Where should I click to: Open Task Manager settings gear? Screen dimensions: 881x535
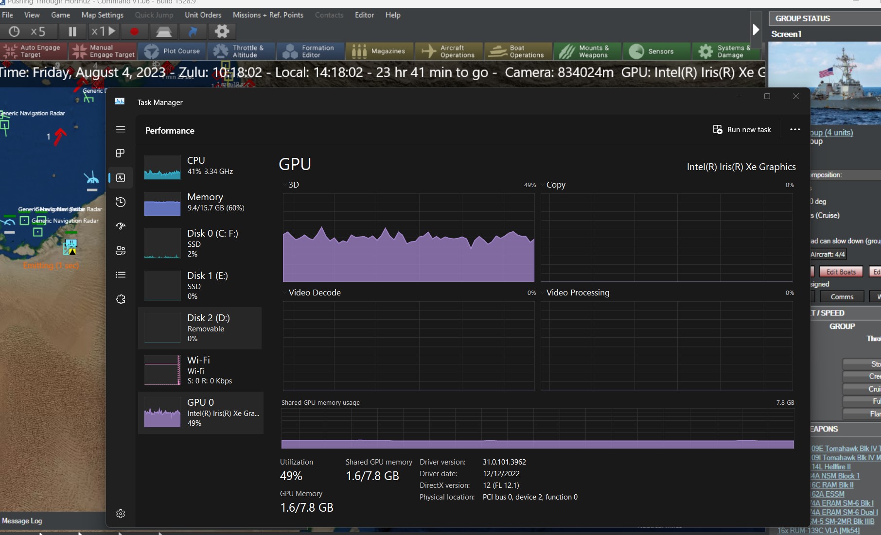click(x=120, y=513)
